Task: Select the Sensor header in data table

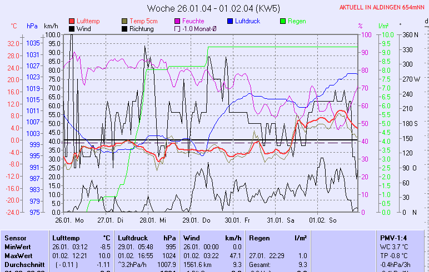Action: pyautogui.click(x=16, y=237)
